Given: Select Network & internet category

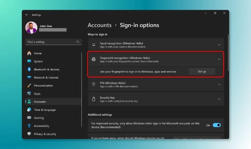Looking at the screenshot, I should pyautogui.click(x=53, y=77).
